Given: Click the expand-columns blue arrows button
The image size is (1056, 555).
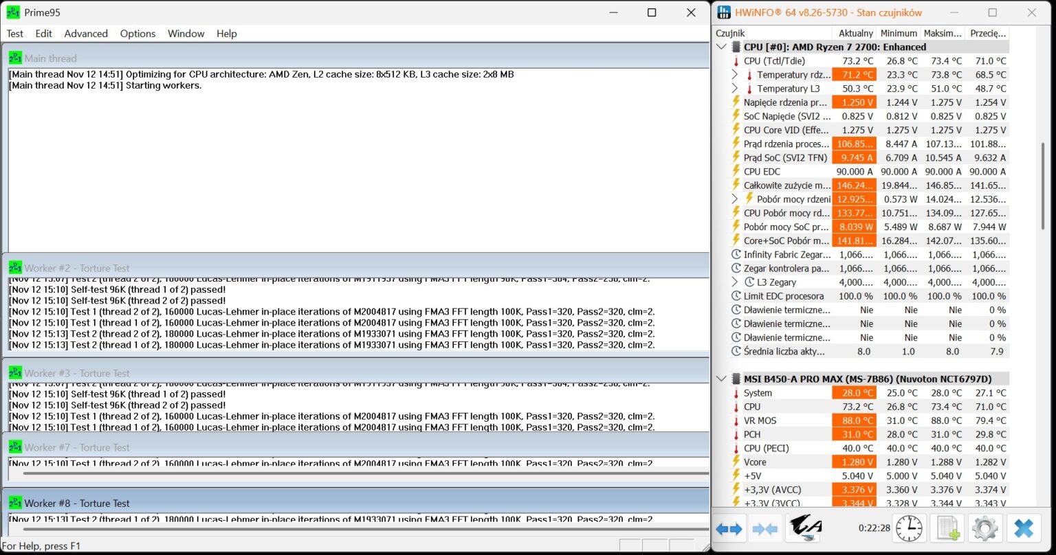Looking at the screenshot, I should pyautogui.click(x=729, y=528).
